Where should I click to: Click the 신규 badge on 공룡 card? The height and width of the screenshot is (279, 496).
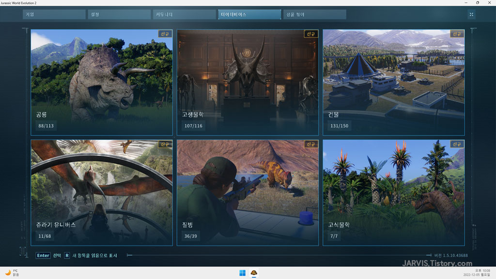pyautogui.click(x=165, y=34)
